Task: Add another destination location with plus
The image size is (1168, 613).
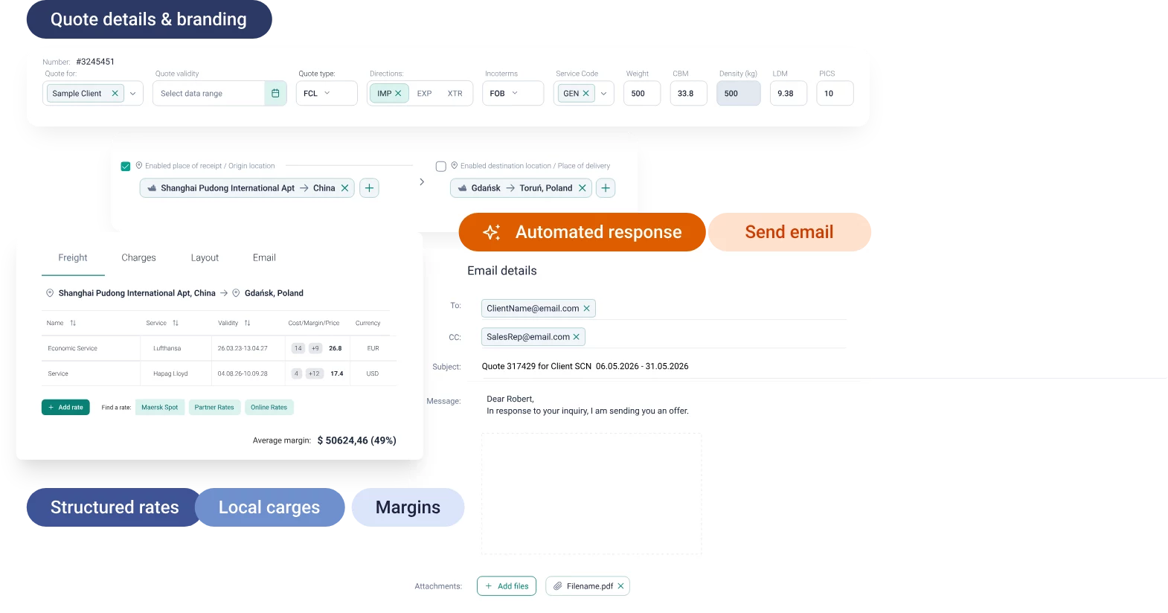Action: (606, 188)
